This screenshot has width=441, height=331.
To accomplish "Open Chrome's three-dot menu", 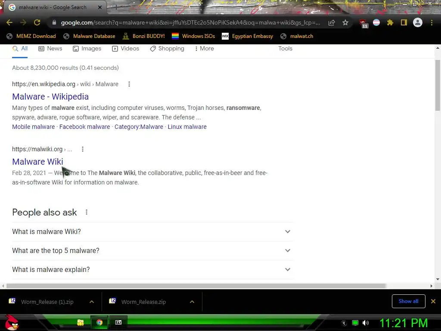I will [x=432, y=22].
